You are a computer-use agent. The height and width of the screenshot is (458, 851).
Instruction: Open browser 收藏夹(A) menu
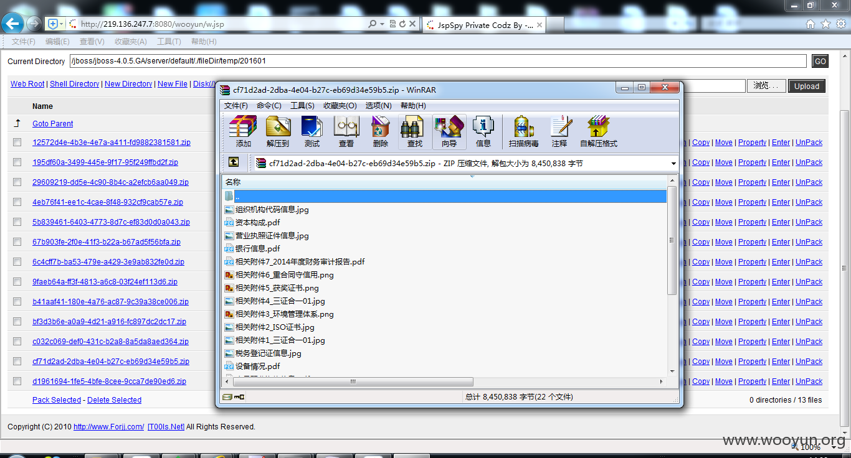[x=131, y=42]
